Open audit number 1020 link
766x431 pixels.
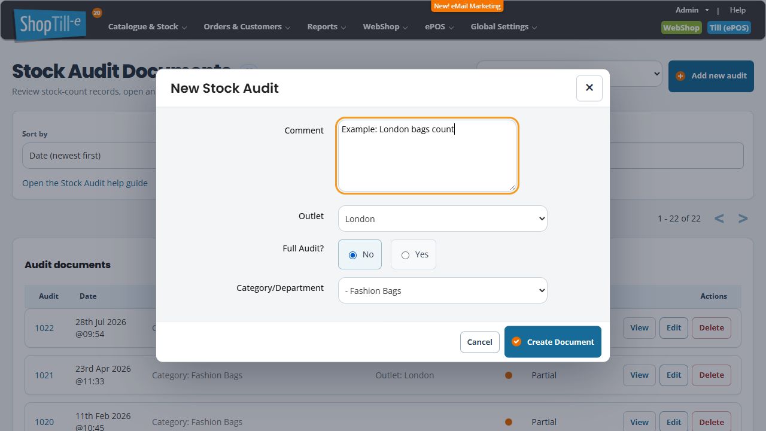(44, 422)
